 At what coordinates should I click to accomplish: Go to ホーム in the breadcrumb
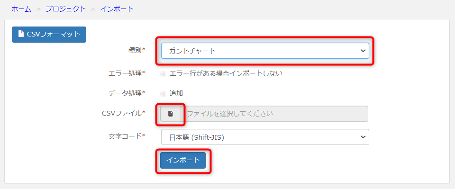tap(21, 9)
